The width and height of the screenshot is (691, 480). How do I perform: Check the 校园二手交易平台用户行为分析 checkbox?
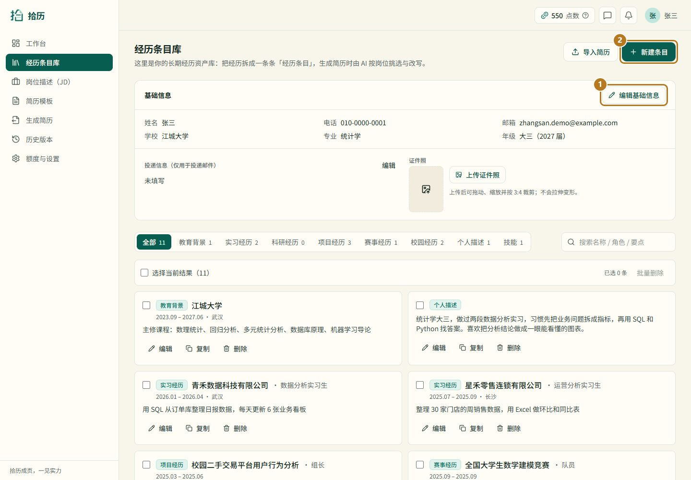(146, 465)
